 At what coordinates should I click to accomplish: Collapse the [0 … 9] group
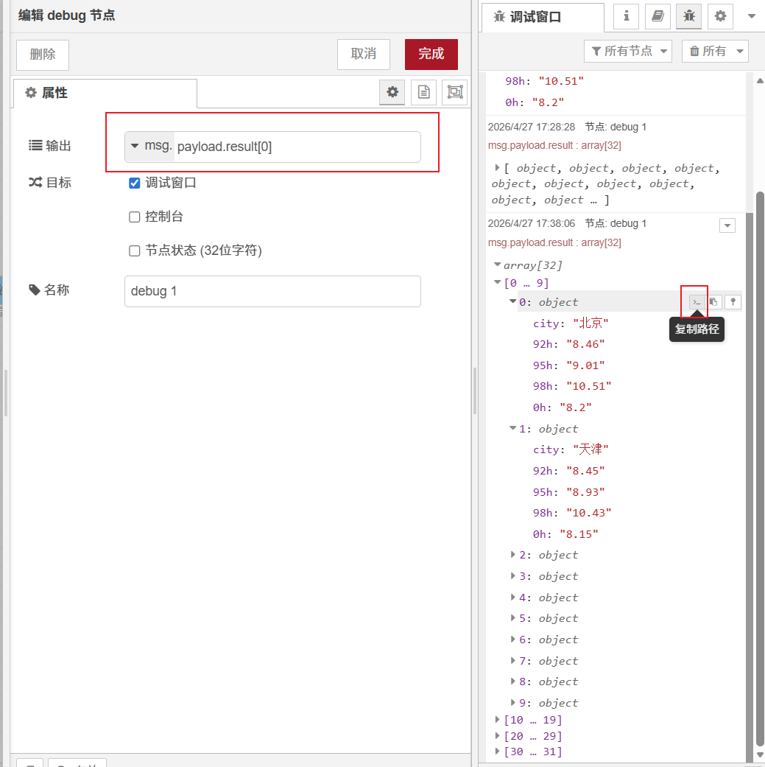click(x=497, y=282)
